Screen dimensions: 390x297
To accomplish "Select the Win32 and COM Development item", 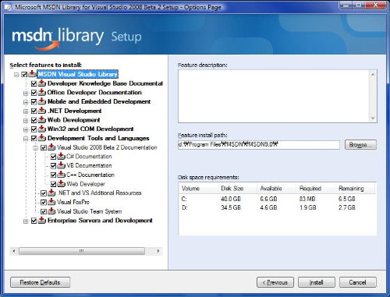I will [90, 129].
